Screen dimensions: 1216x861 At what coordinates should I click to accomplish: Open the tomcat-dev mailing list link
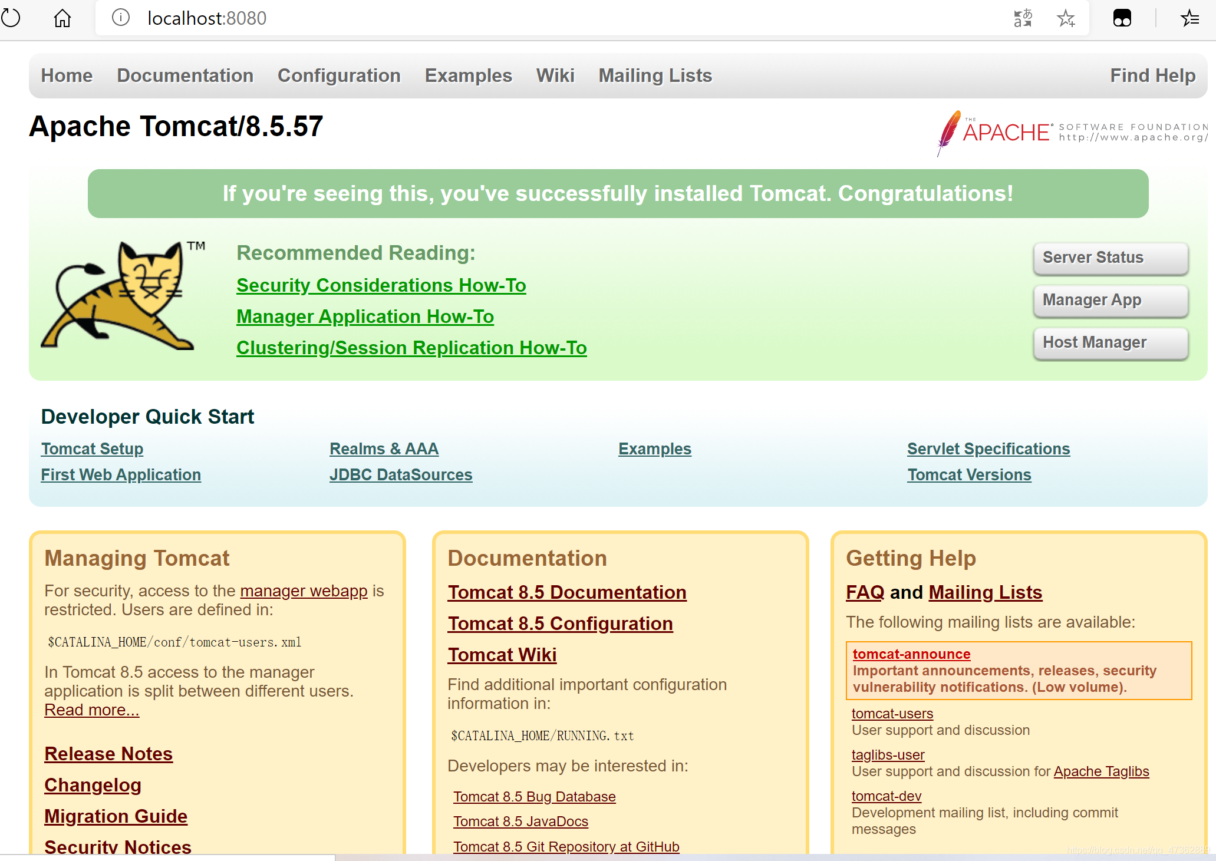pyautogui.click(x=886, y=796)
